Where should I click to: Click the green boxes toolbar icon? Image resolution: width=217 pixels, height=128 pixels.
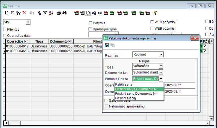point(112,13)
